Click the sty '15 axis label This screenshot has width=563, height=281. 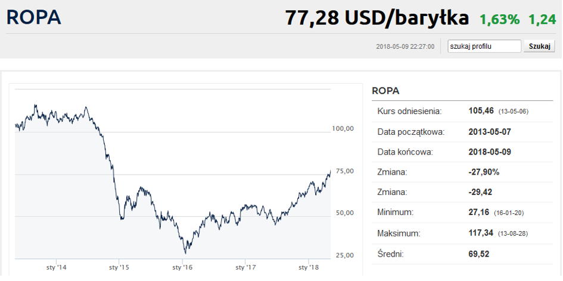tap(119, 268)
